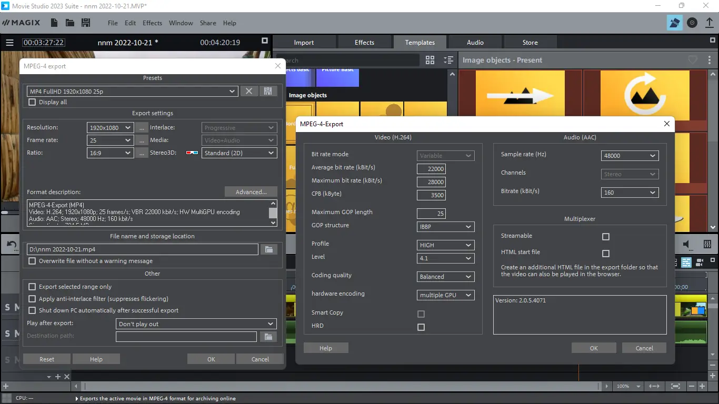
Task: Click the highlighted blue edit mode icon
Action: pyautogui.click(x=674, y=23)
